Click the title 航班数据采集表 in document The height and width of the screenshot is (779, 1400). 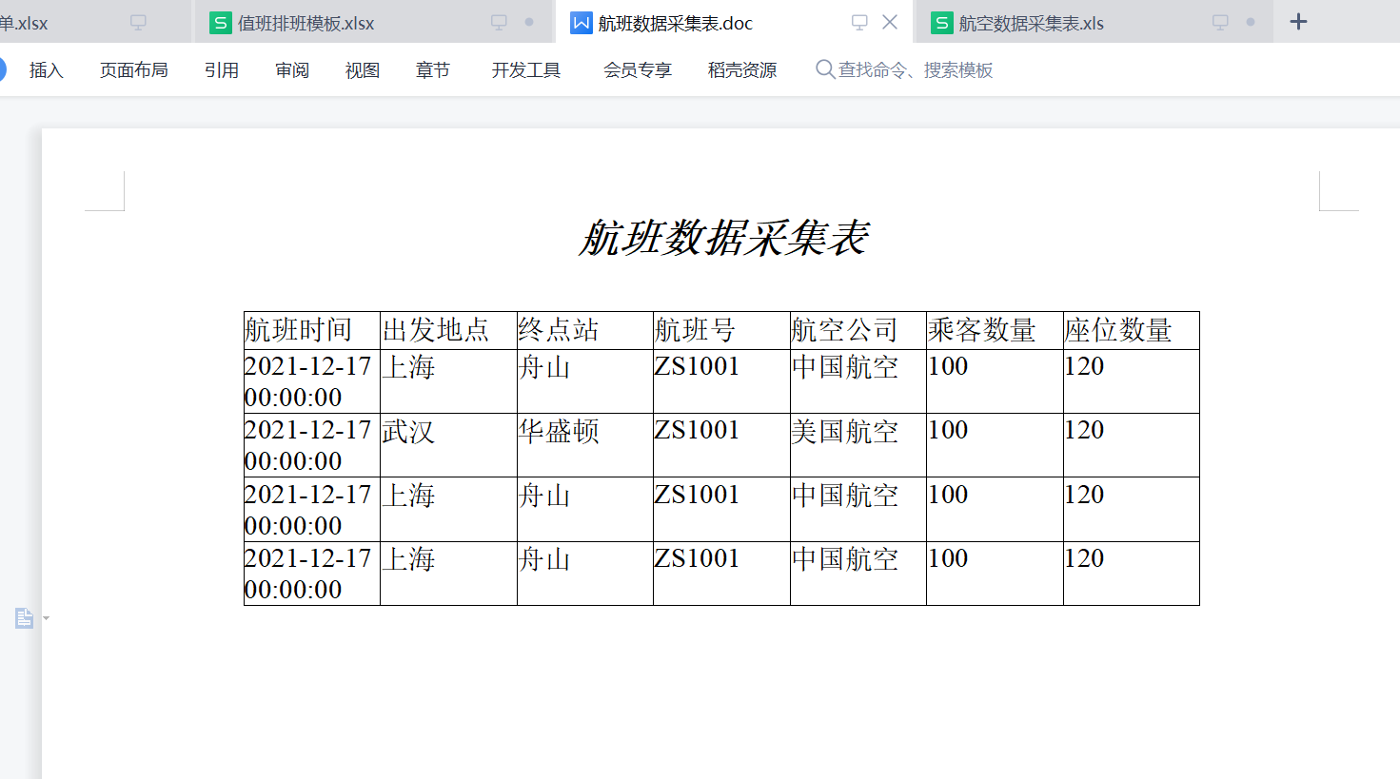pyautogui.click(x=723, y=238)
